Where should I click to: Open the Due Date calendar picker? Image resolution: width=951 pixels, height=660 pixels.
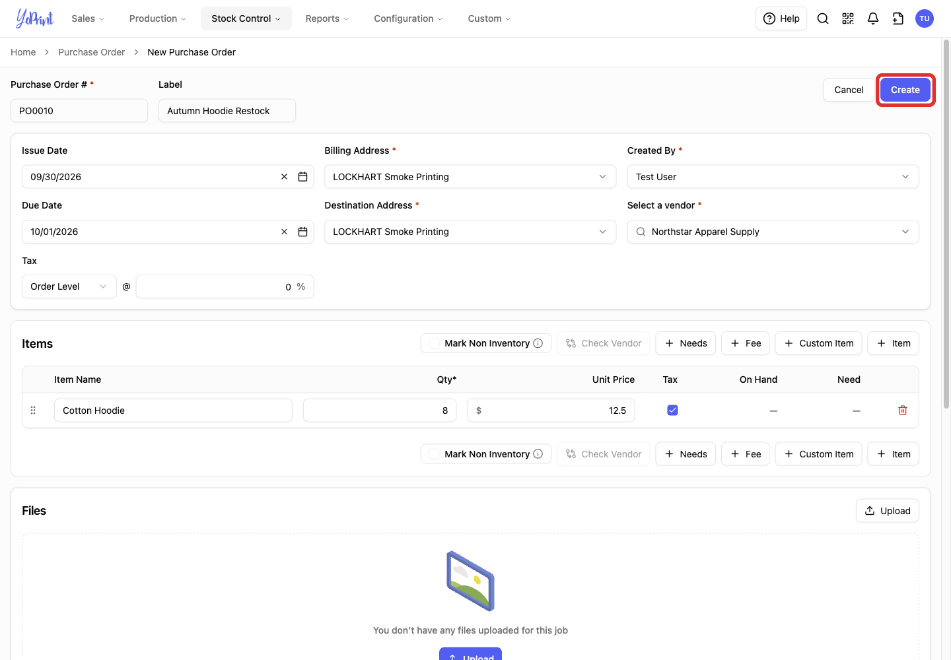[303, 232]
